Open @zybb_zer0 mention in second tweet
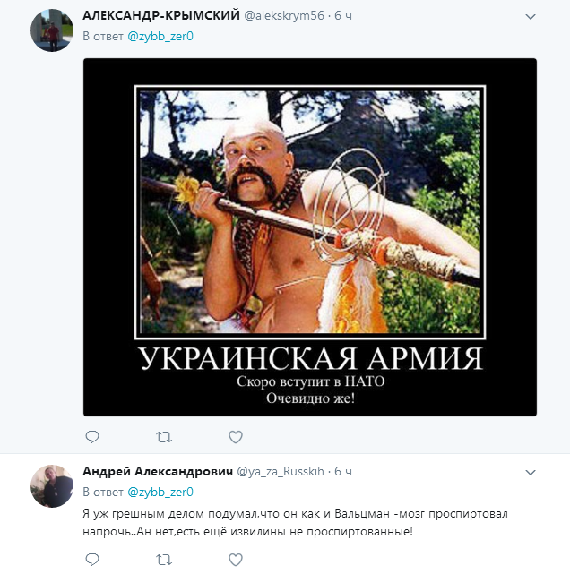Screen dimensions: 570x574 coord(160,492)
